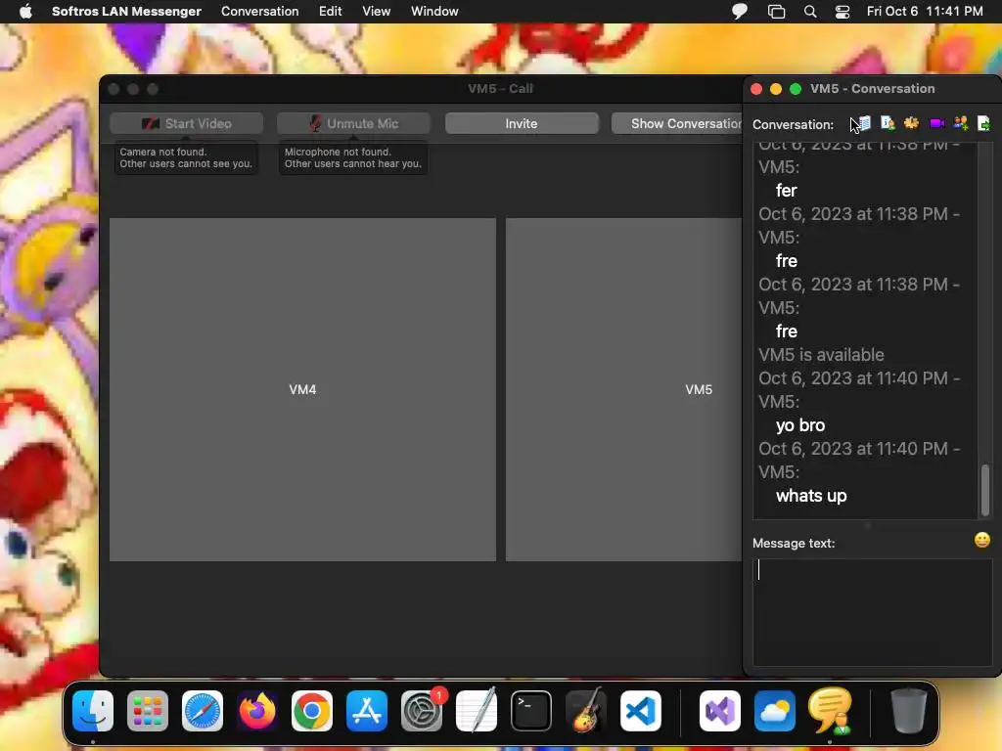Screen dimensions: 1002x751
Task: Click the VM5 - Call window title
Action: (500, 89)
